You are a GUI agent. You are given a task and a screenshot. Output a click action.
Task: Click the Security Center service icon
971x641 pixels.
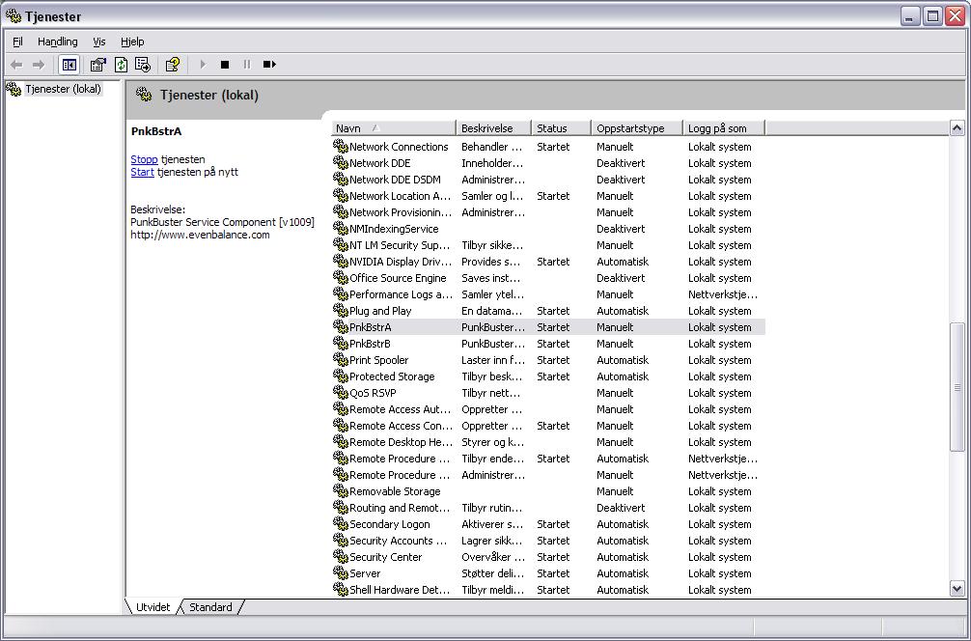click(340, 557)
